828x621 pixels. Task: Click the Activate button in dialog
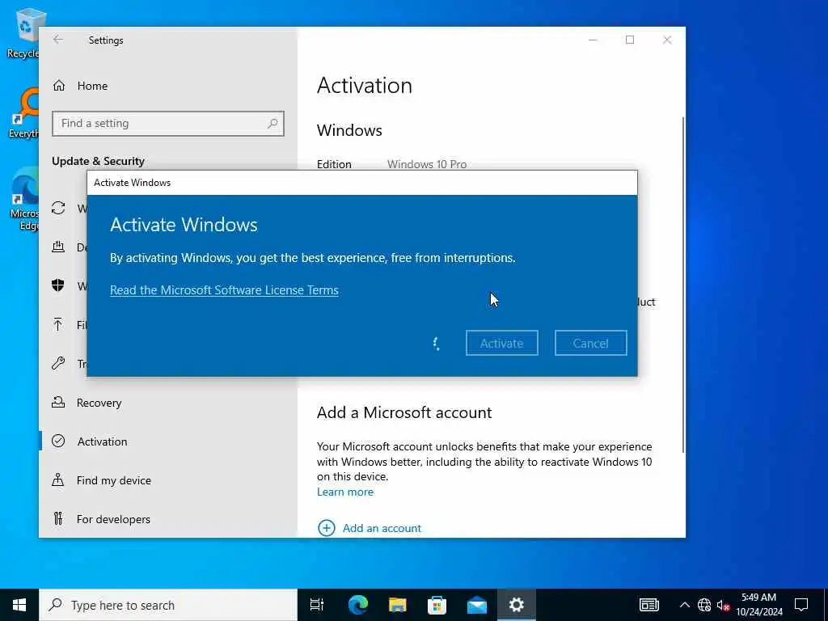(501, 343)
